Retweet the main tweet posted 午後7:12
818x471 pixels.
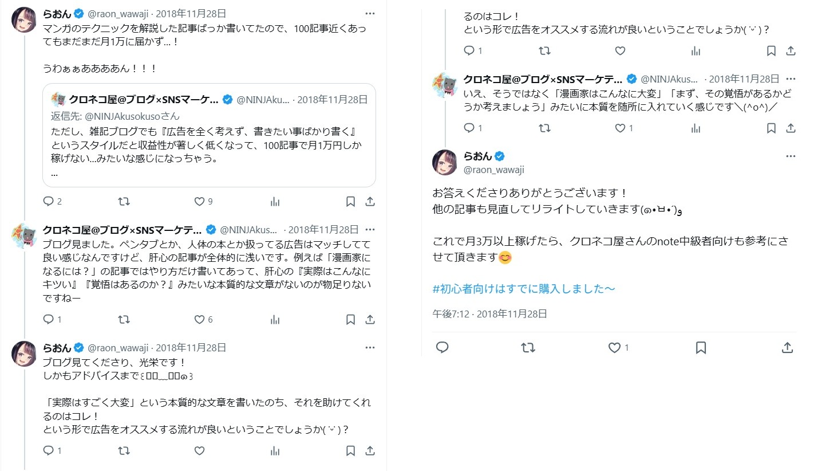click(x=528, y=347)
